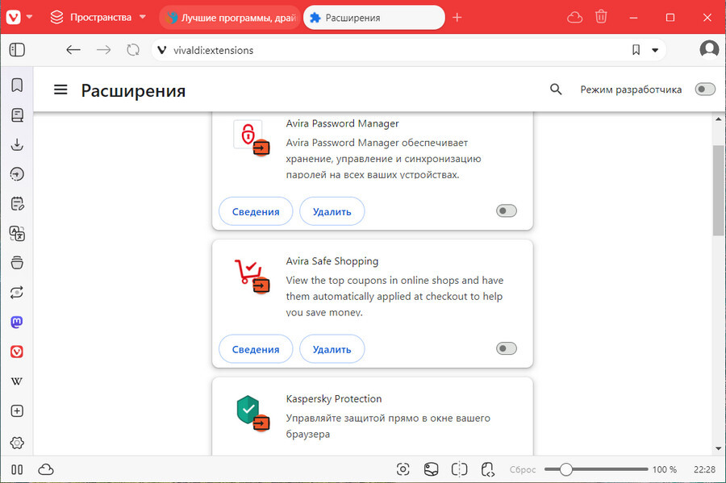
Task: Open the Vivaldi web panel in sidebar
Action: (x=17, y=352)
